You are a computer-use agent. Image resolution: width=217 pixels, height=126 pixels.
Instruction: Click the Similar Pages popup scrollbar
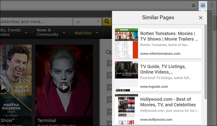pos(206,62)
